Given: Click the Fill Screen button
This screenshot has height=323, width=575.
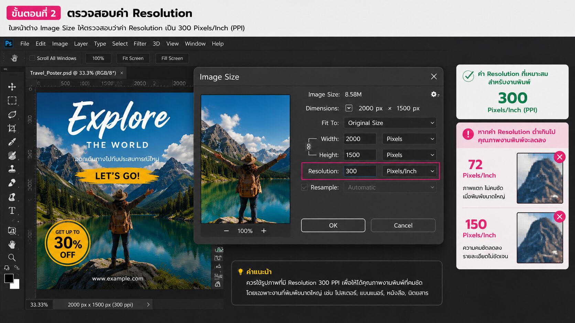Looking at the screenshot, I should (x=172, y=58).
